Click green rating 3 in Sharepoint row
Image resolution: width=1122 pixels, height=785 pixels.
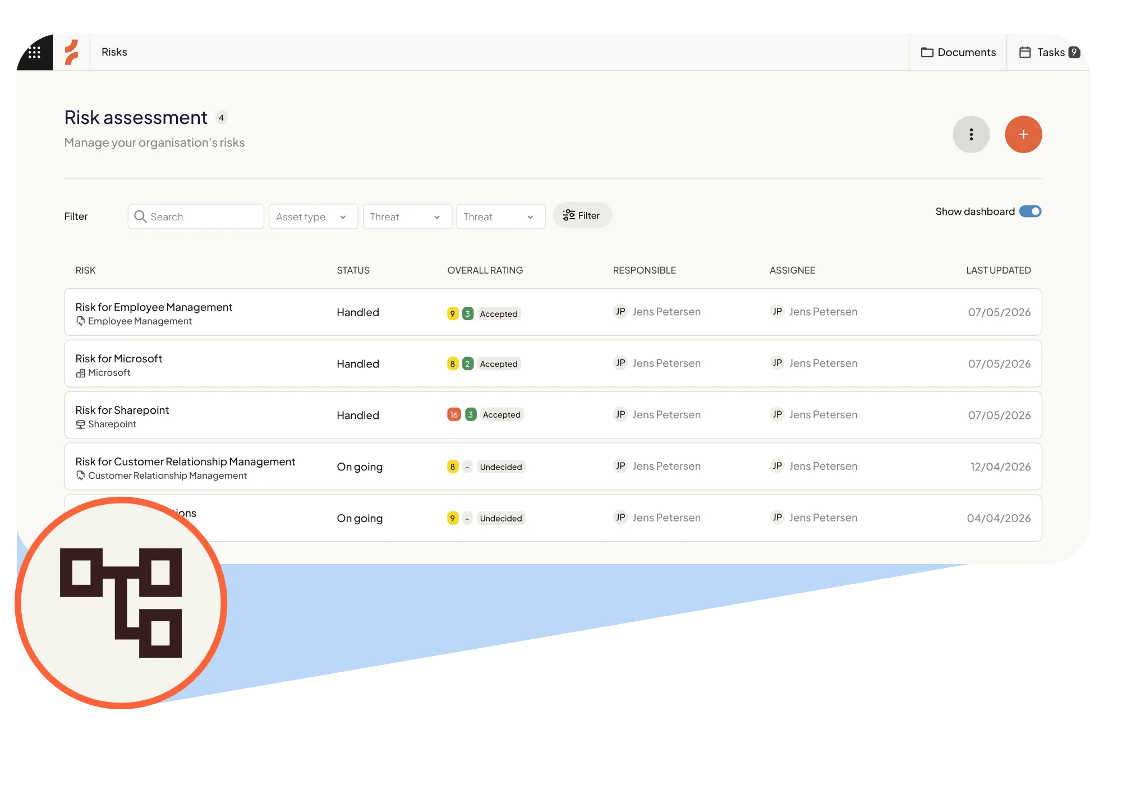coord(471,415)
